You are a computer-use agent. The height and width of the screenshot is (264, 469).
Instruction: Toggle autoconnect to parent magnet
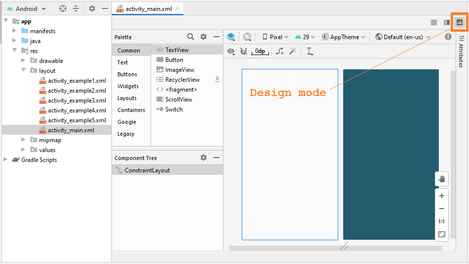pyautogui.click(x=244, y=52)
